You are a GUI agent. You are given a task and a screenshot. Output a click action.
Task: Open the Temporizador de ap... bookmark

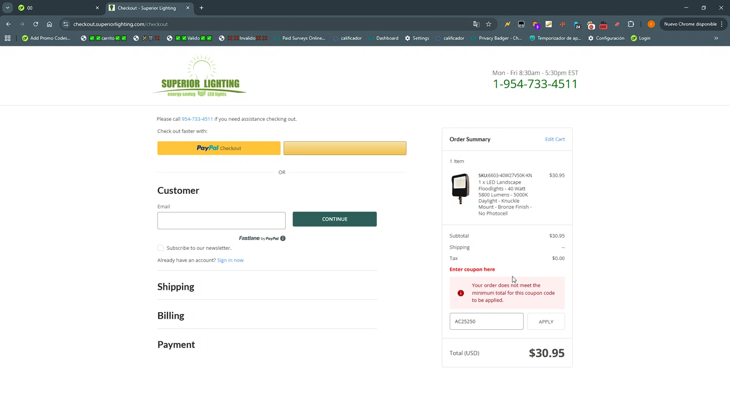click(555, 38)
